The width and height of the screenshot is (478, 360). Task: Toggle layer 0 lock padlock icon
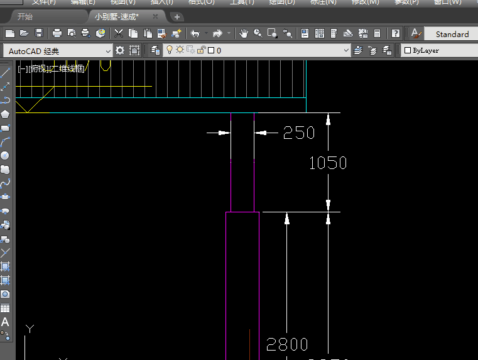201,50
